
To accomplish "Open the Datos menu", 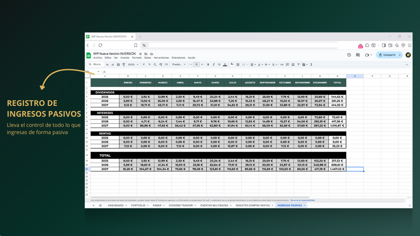I will point(148,58).
